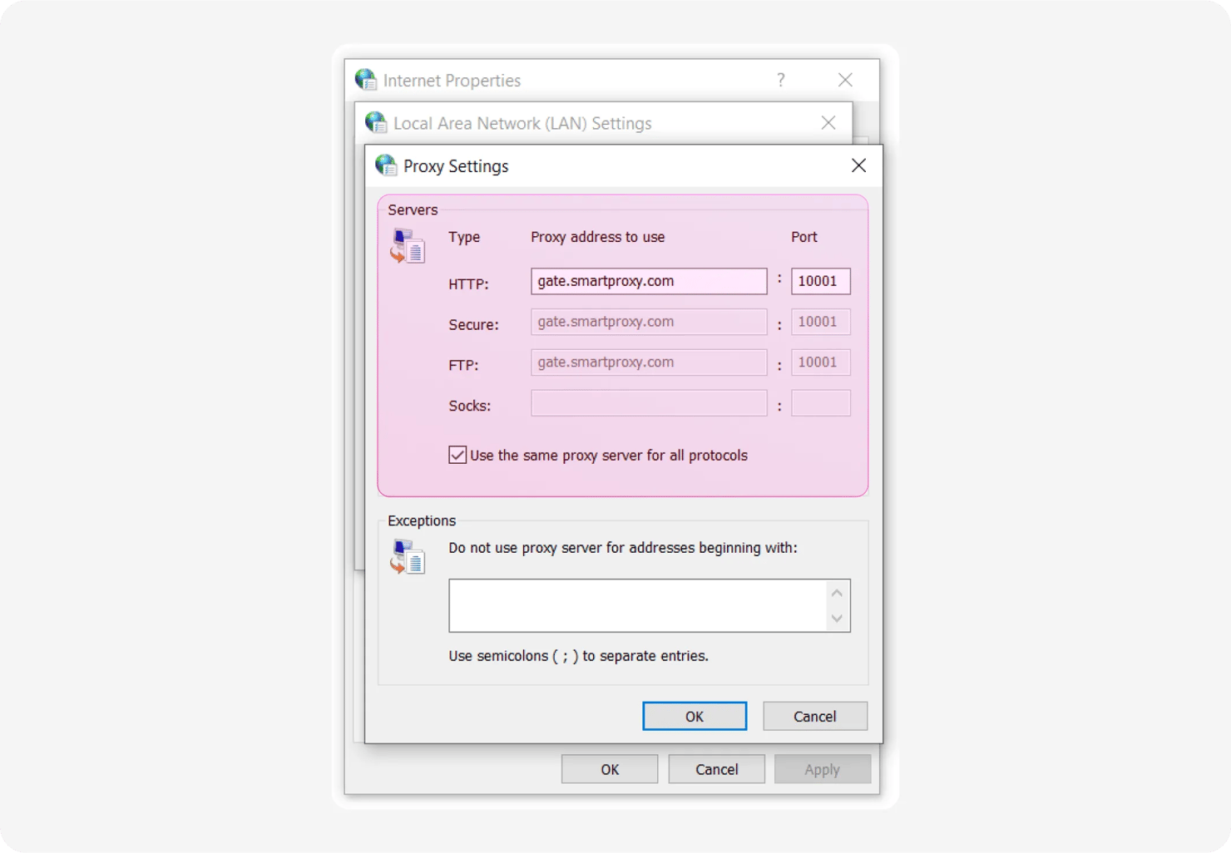This screenshot has height=853, width=1231.
Task: Click OK at bottom of Internet Properties
Action: tap(609, 769)
